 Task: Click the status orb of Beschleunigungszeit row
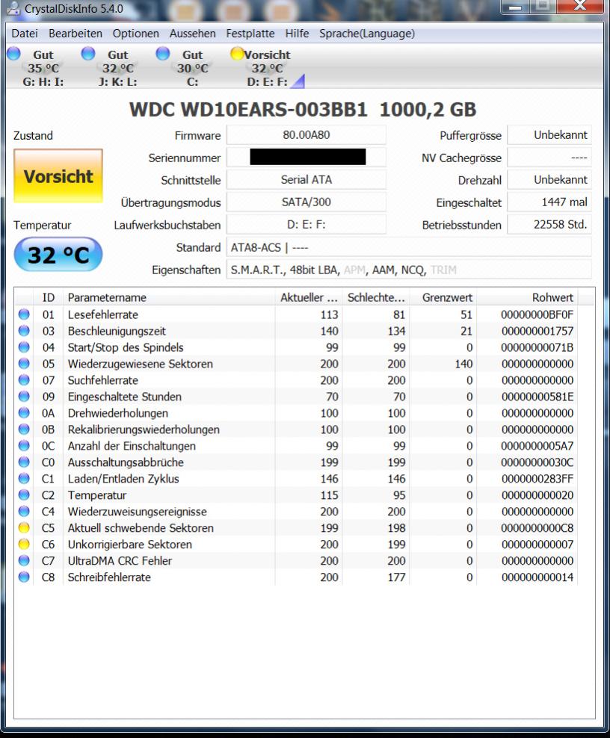24,331
